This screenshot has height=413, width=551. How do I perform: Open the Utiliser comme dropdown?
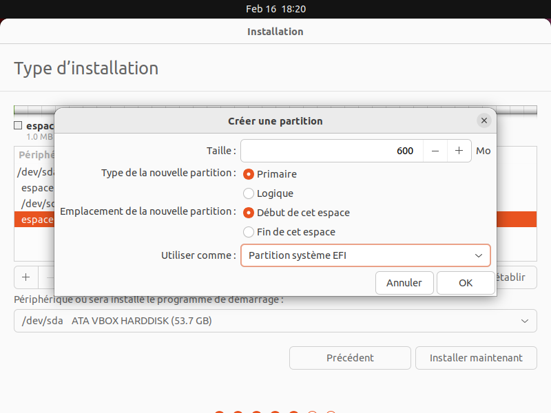click(365, 255)
